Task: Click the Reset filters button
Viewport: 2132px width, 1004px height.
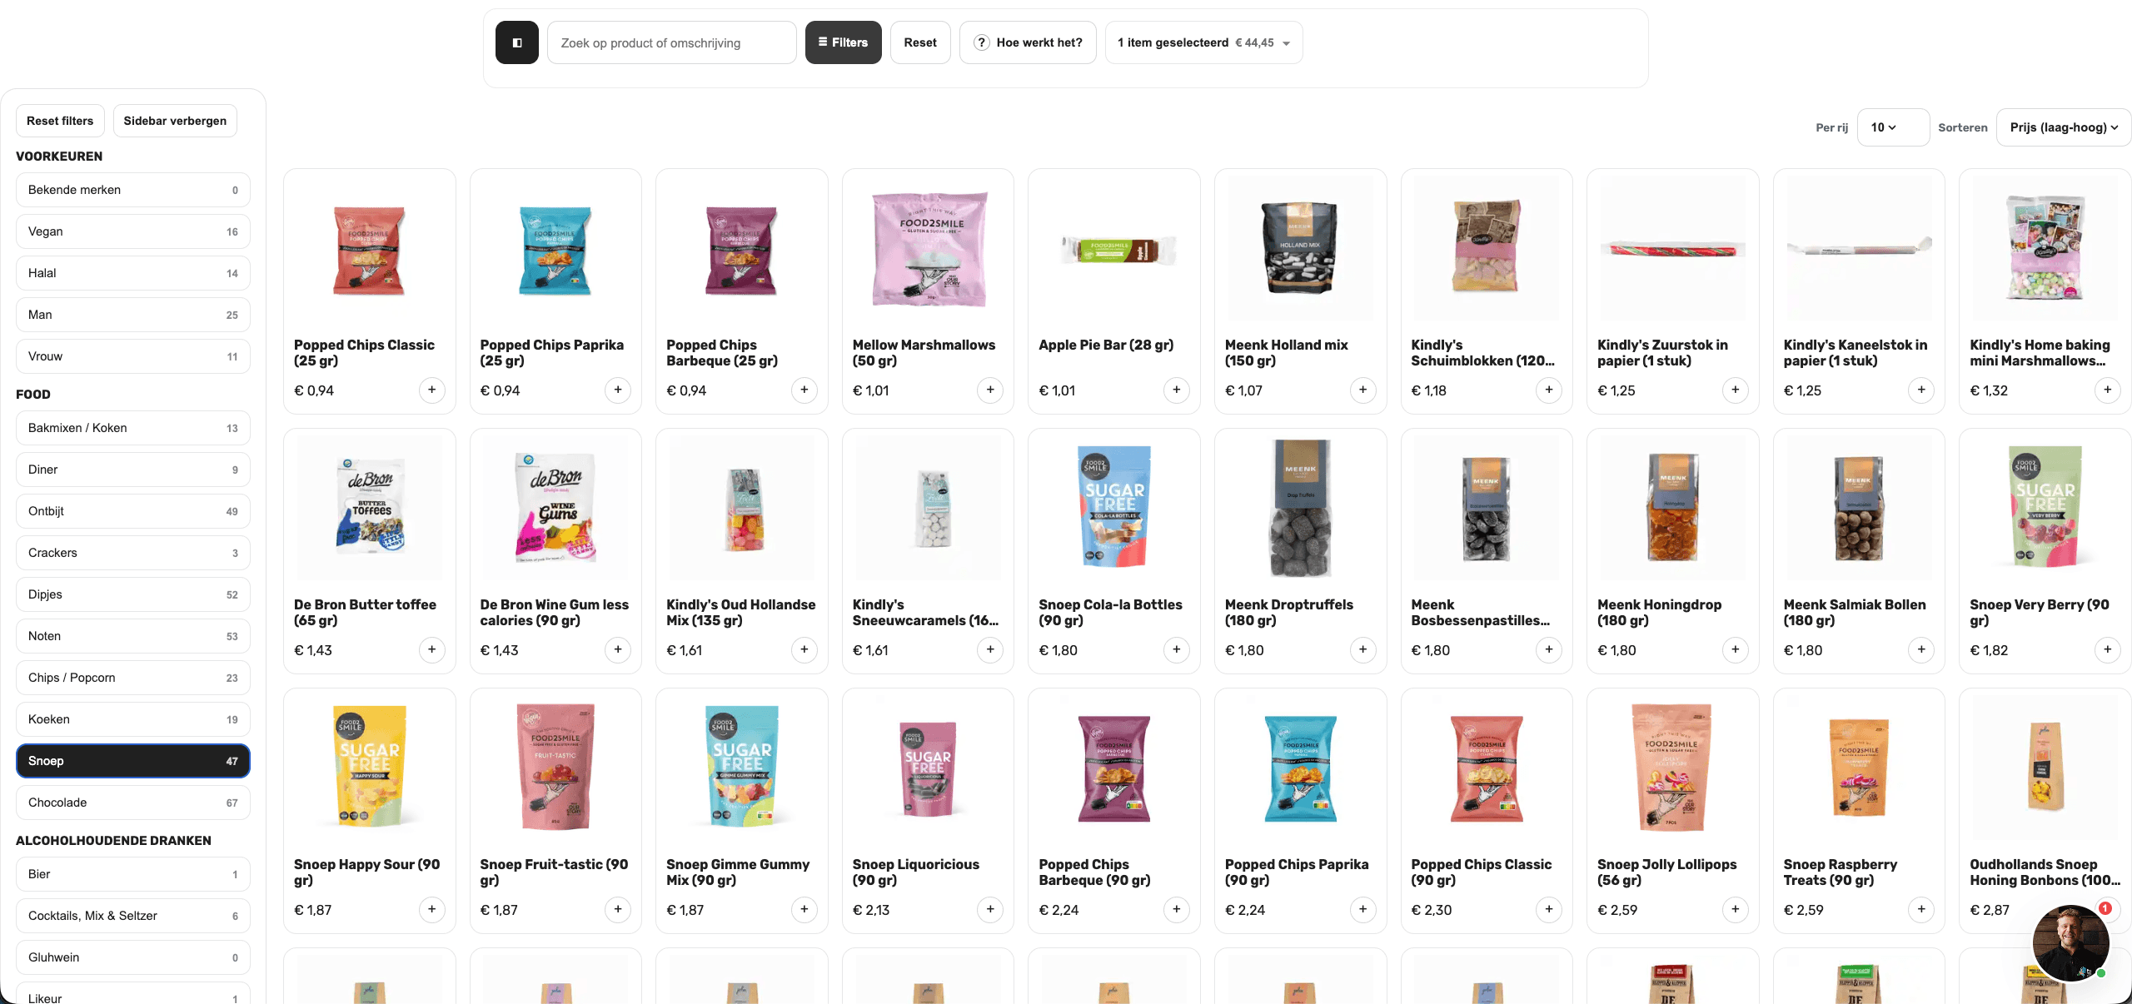Action: (60, 121)
